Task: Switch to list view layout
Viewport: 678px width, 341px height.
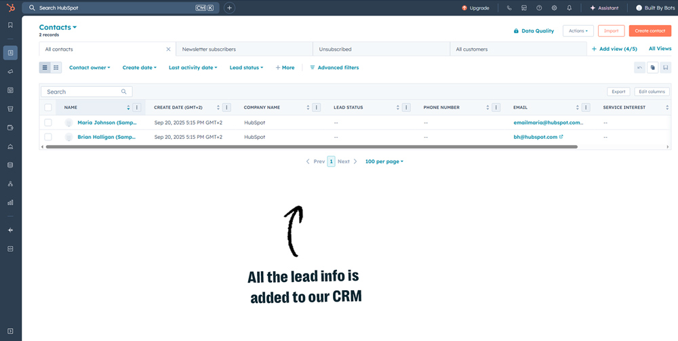Action: click(45, 67)
